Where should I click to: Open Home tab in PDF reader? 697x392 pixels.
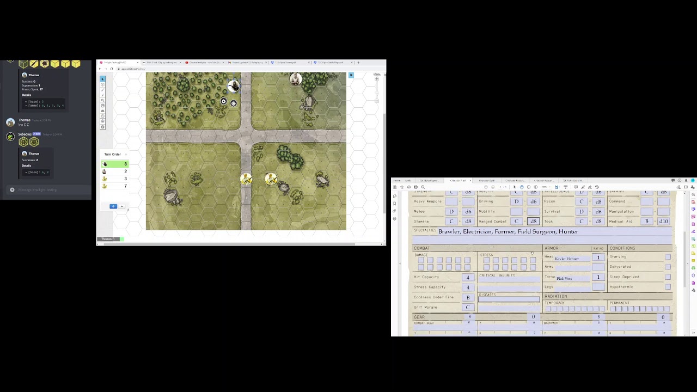coord(396,181)
